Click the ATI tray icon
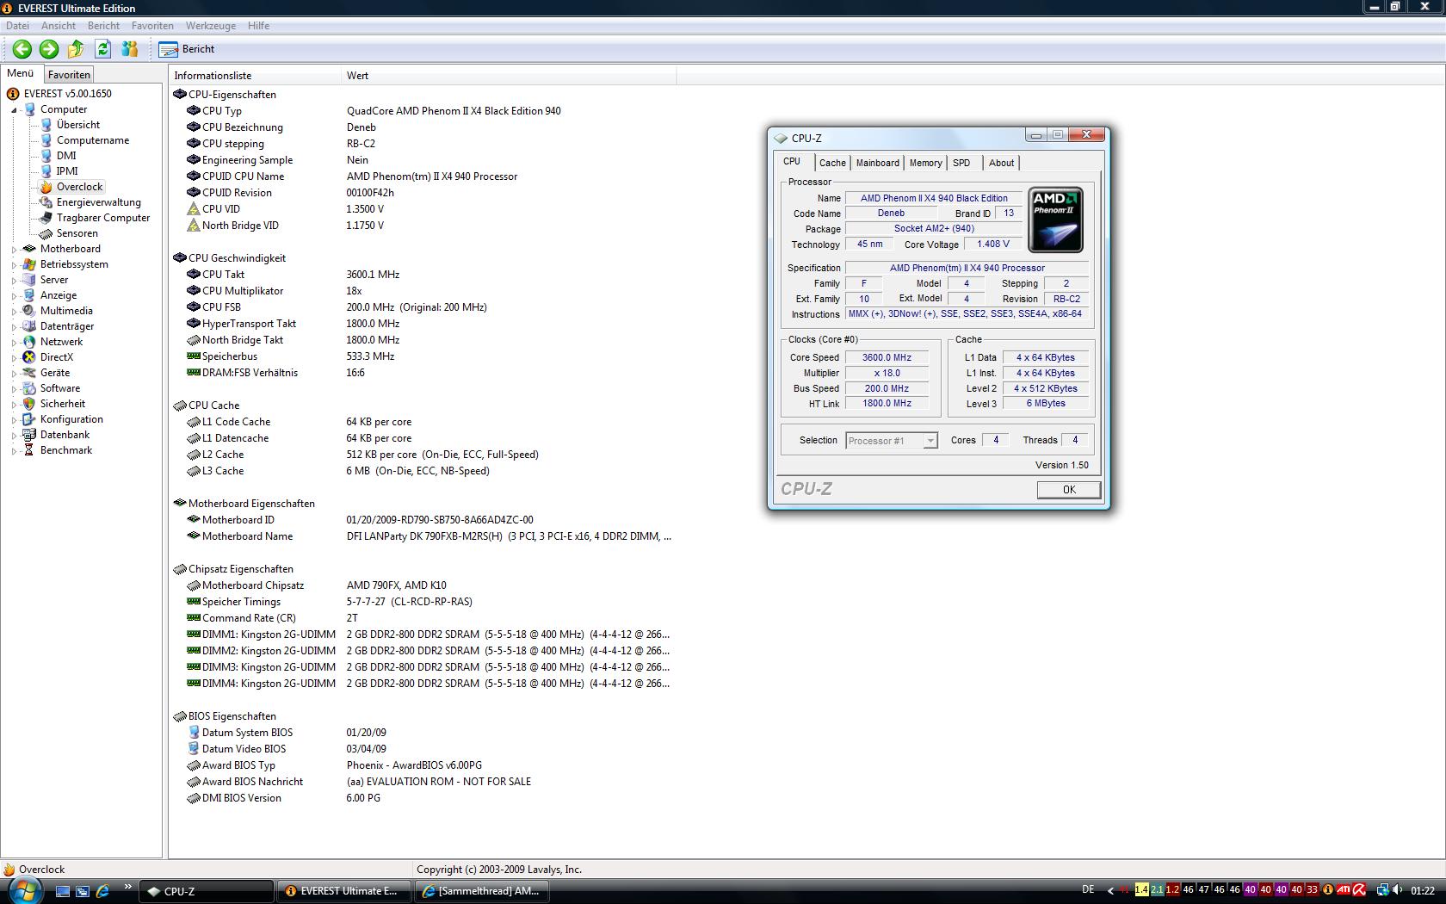 (x=1343, y=890)
